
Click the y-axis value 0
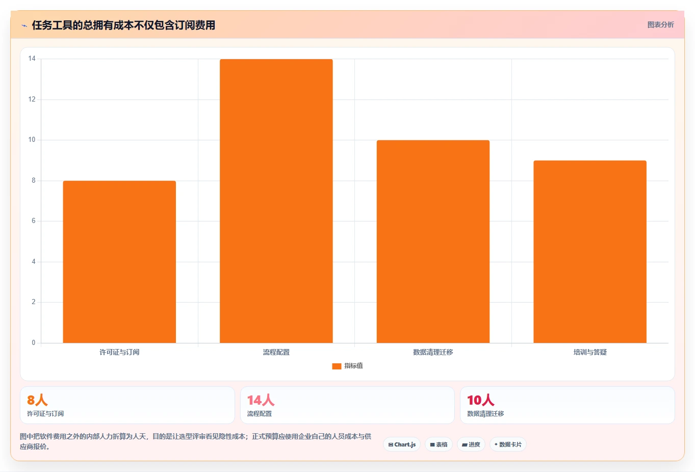coord(34,342)
